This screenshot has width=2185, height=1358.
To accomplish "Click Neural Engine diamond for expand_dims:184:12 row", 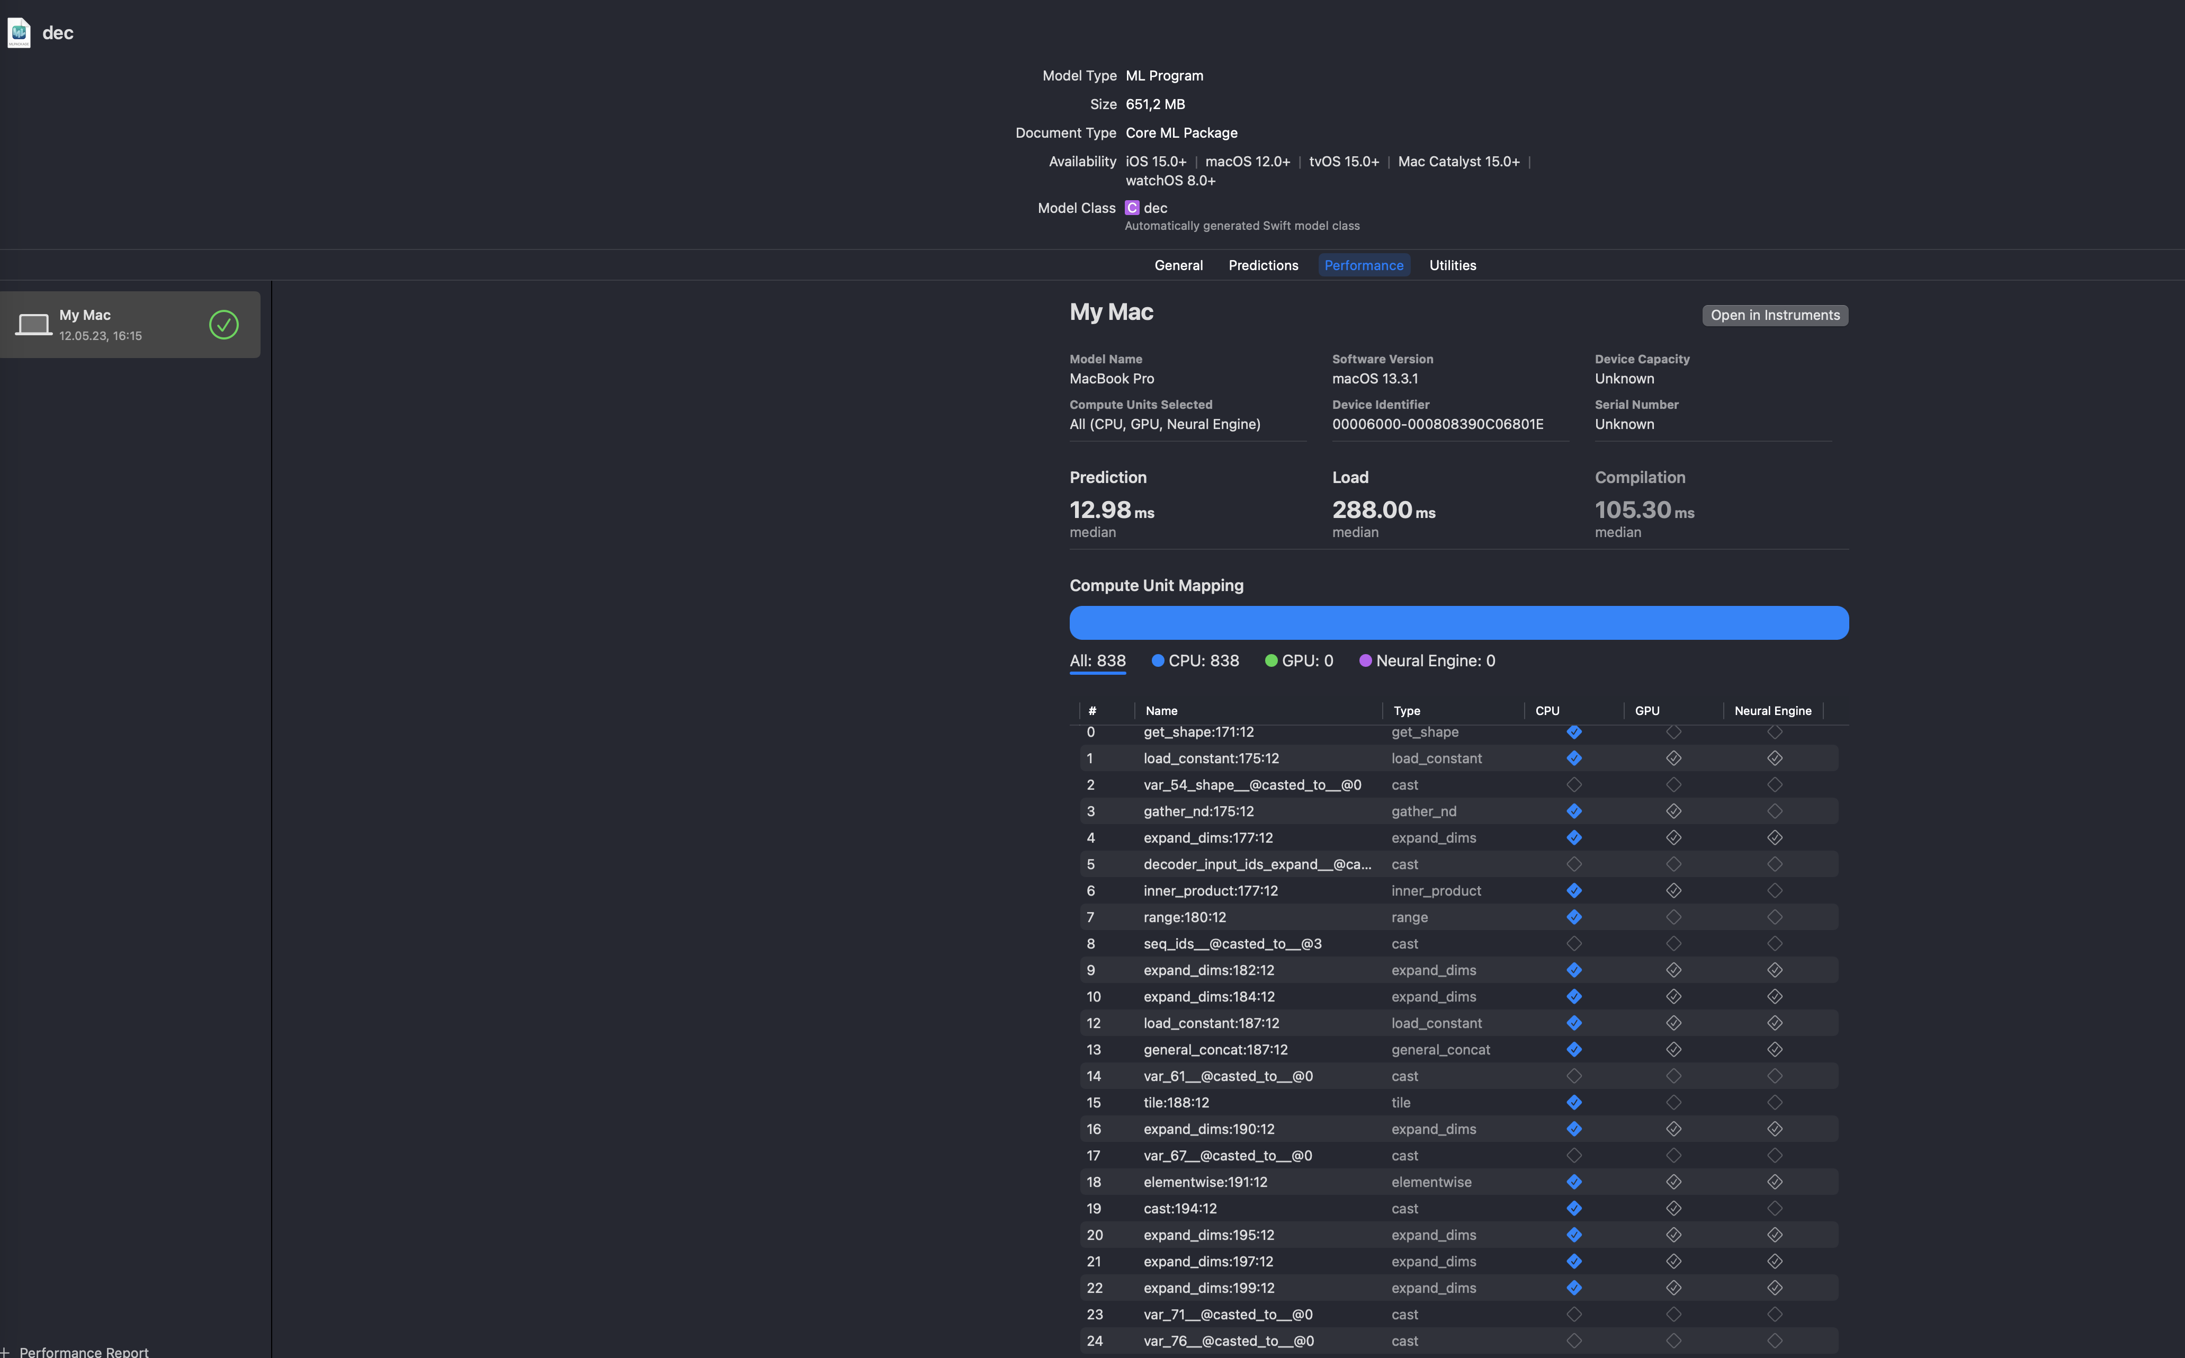I will pyautogui.click(x=1775, y=997).
